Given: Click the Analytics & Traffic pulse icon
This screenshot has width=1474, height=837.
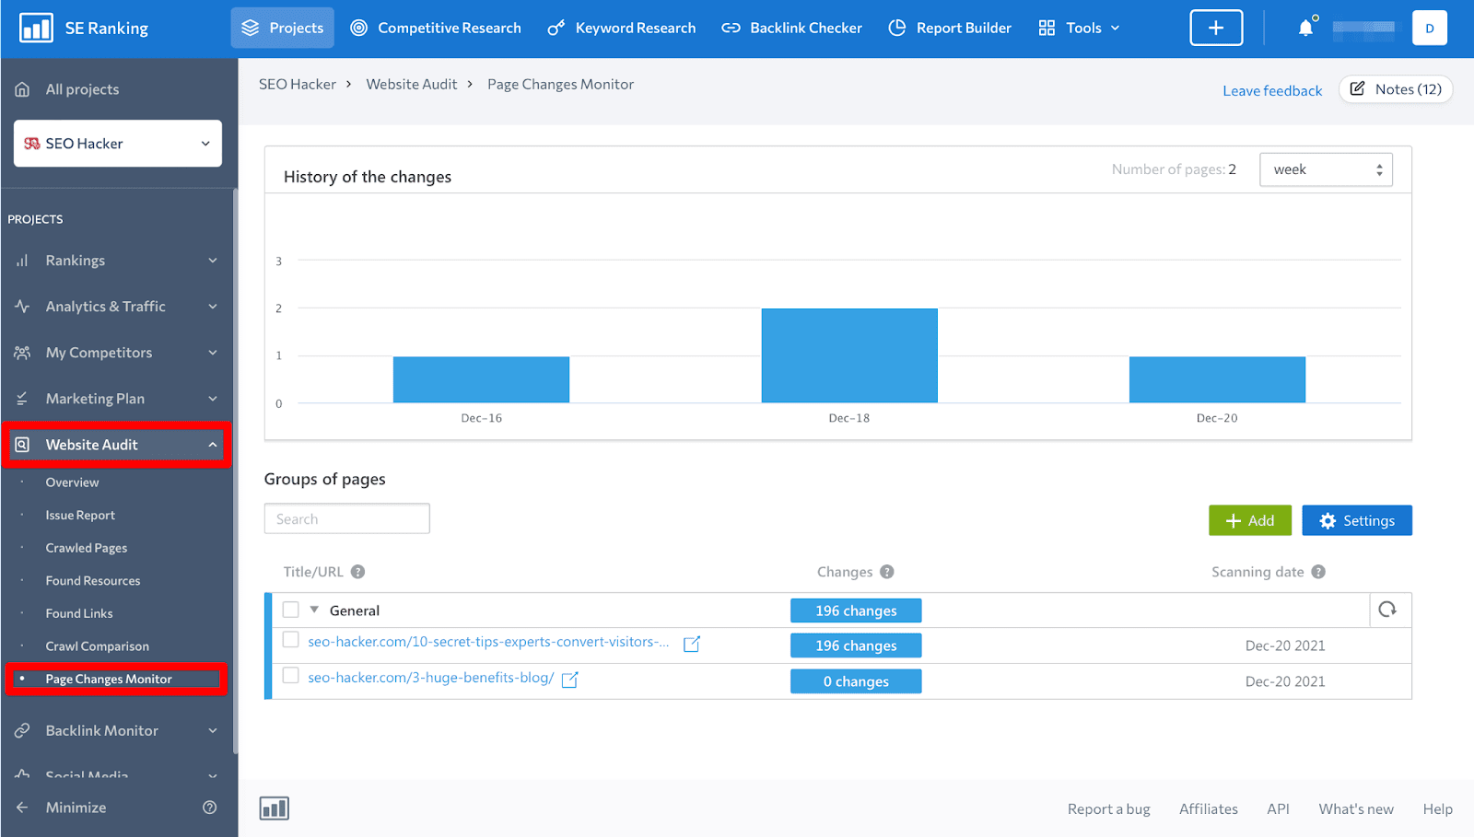Looking at the screenshot, I should 22,307.
